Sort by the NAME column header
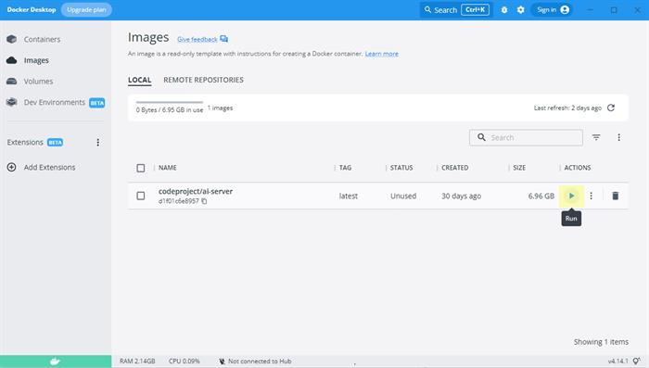 point(168,168)
